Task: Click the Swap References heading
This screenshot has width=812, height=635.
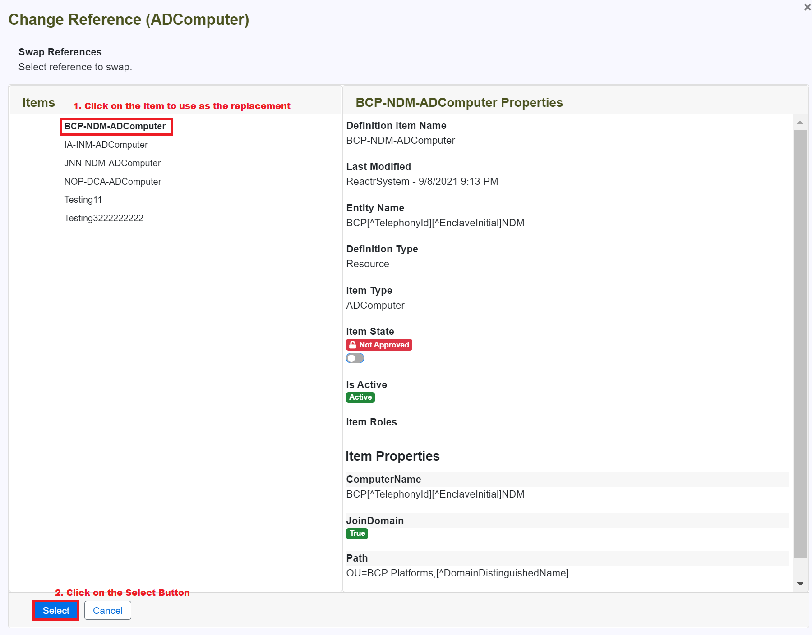Action: coord(60,52)
